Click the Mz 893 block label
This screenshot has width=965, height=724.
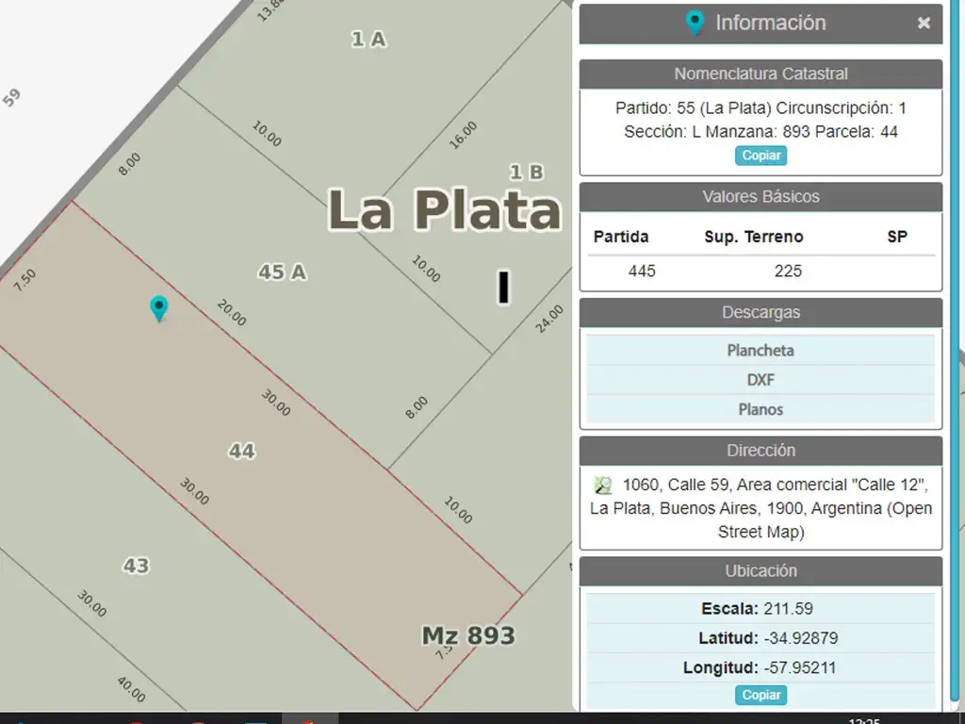pyautogui.click(x=468, y=635)
